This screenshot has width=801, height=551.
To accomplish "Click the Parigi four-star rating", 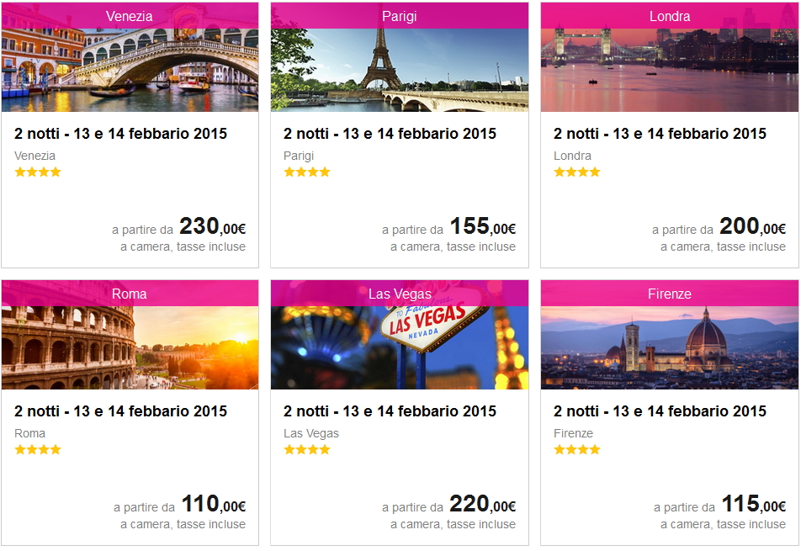I will tap(307, 172).
